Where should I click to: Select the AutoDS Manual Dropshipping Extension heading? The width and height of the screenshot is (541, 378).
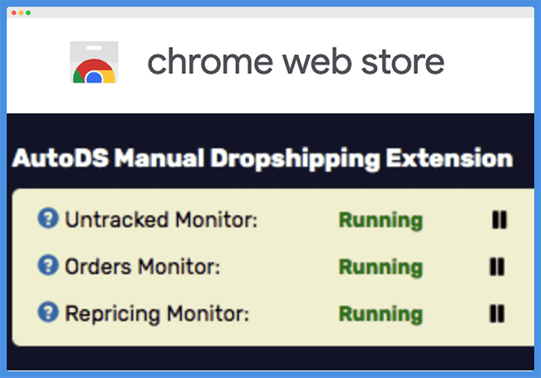tap(262, 159)
